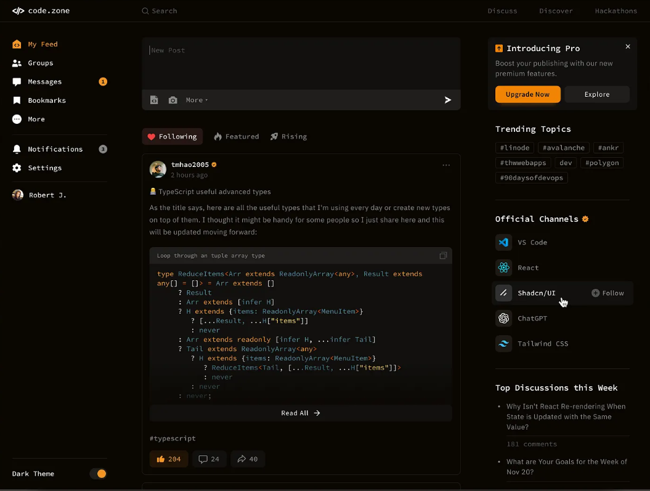Expand More in the left sidebar
The width and height of the screenshot is (650, 491).
[x=36, y=119]
